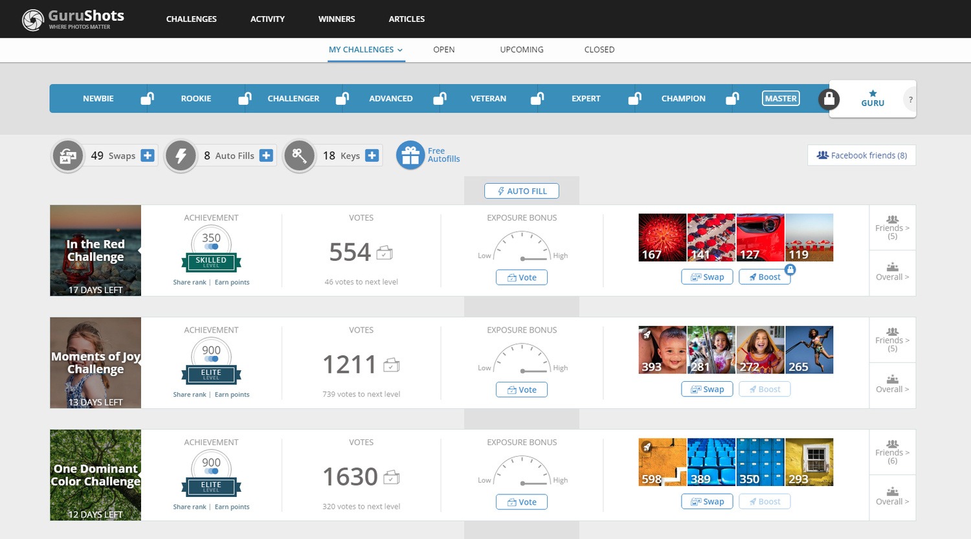Click the exposure bonus meter for In the Red

pyautogui.click(x=522, y=247)
